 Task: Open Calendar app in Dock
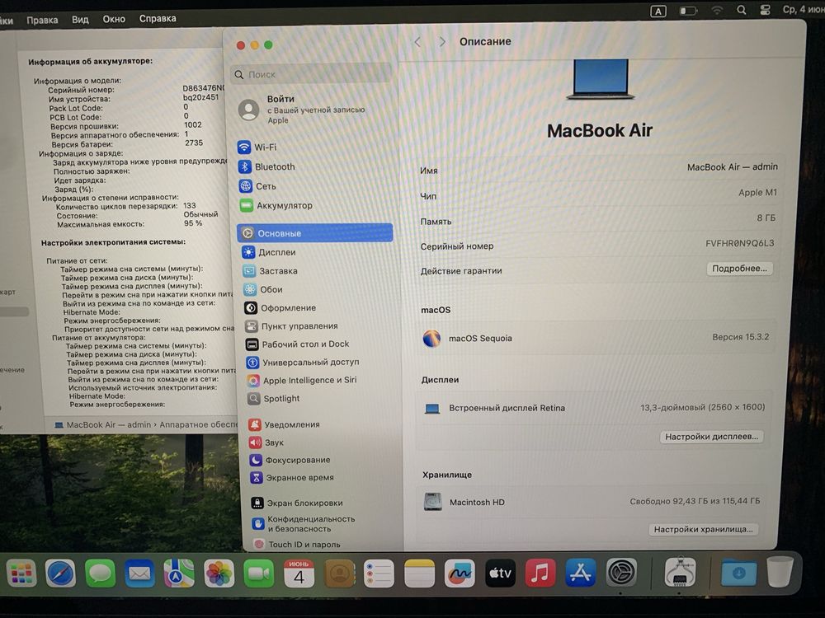(x=299, y=573)
